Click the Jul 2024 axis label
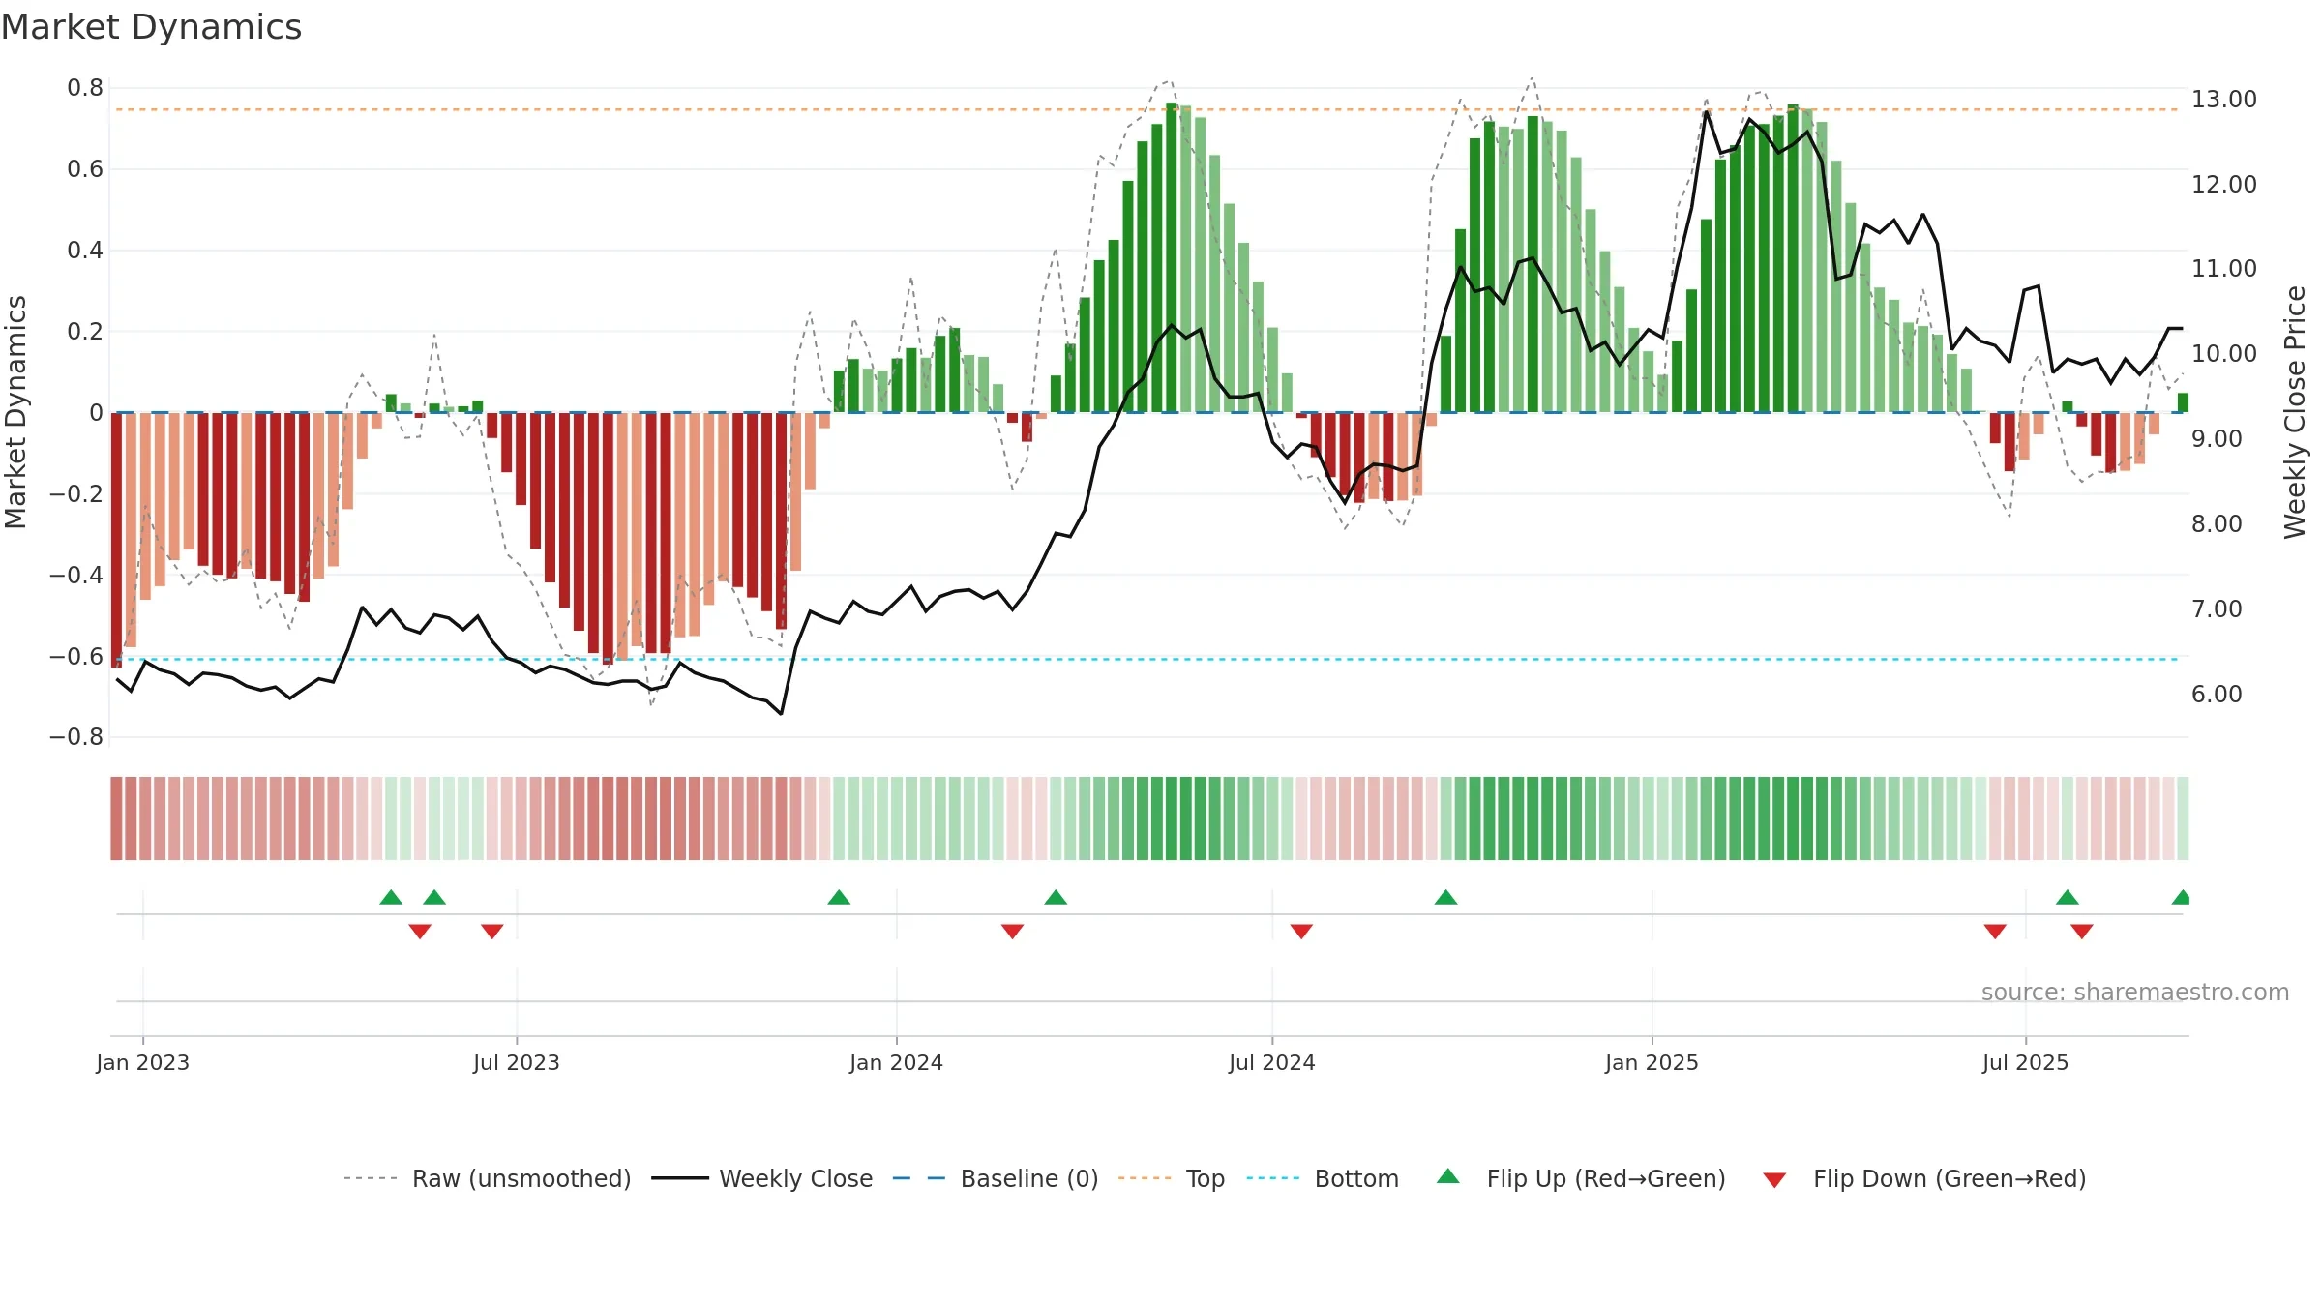This screenshot has height=1306, width=2322. (1272, 1062)
